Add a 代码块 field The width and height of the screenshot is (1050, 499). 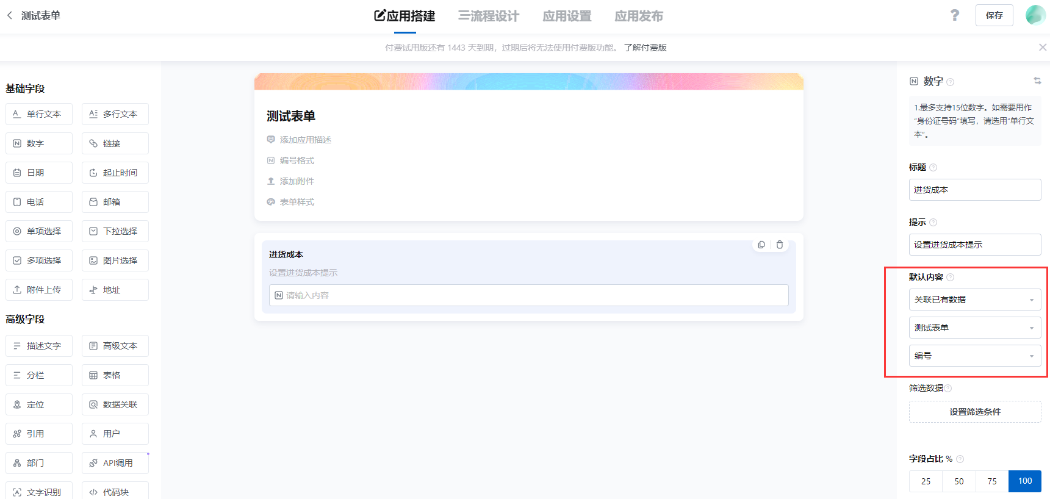[x=115, y=492]
